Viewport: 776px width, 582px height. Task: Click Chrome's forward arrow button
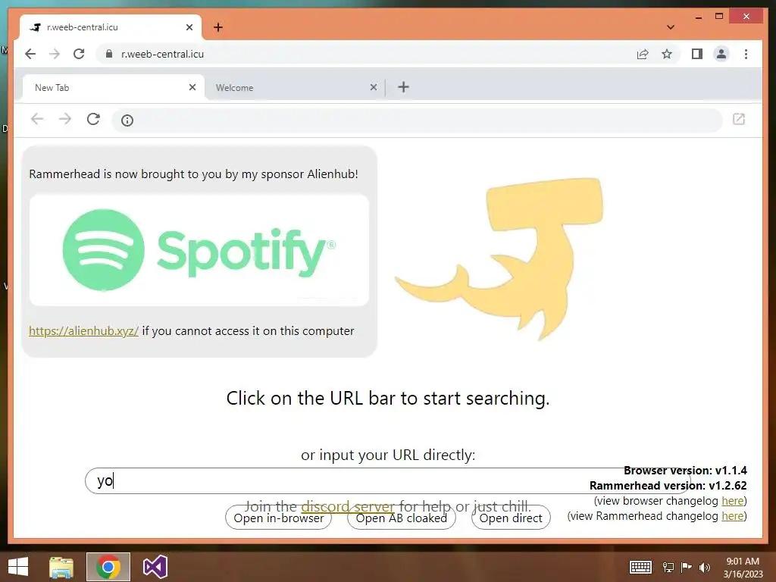(55, 54)
